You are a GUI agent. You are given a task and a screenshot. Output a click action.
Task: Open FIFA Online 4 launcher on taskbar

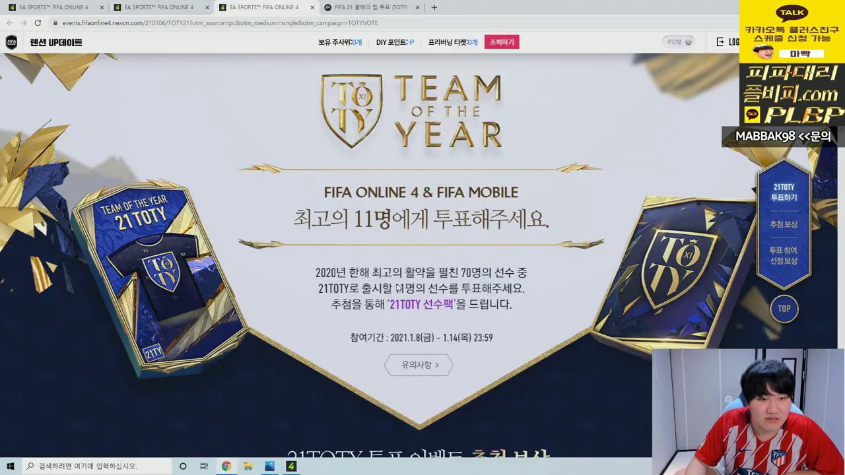(291, 466)
